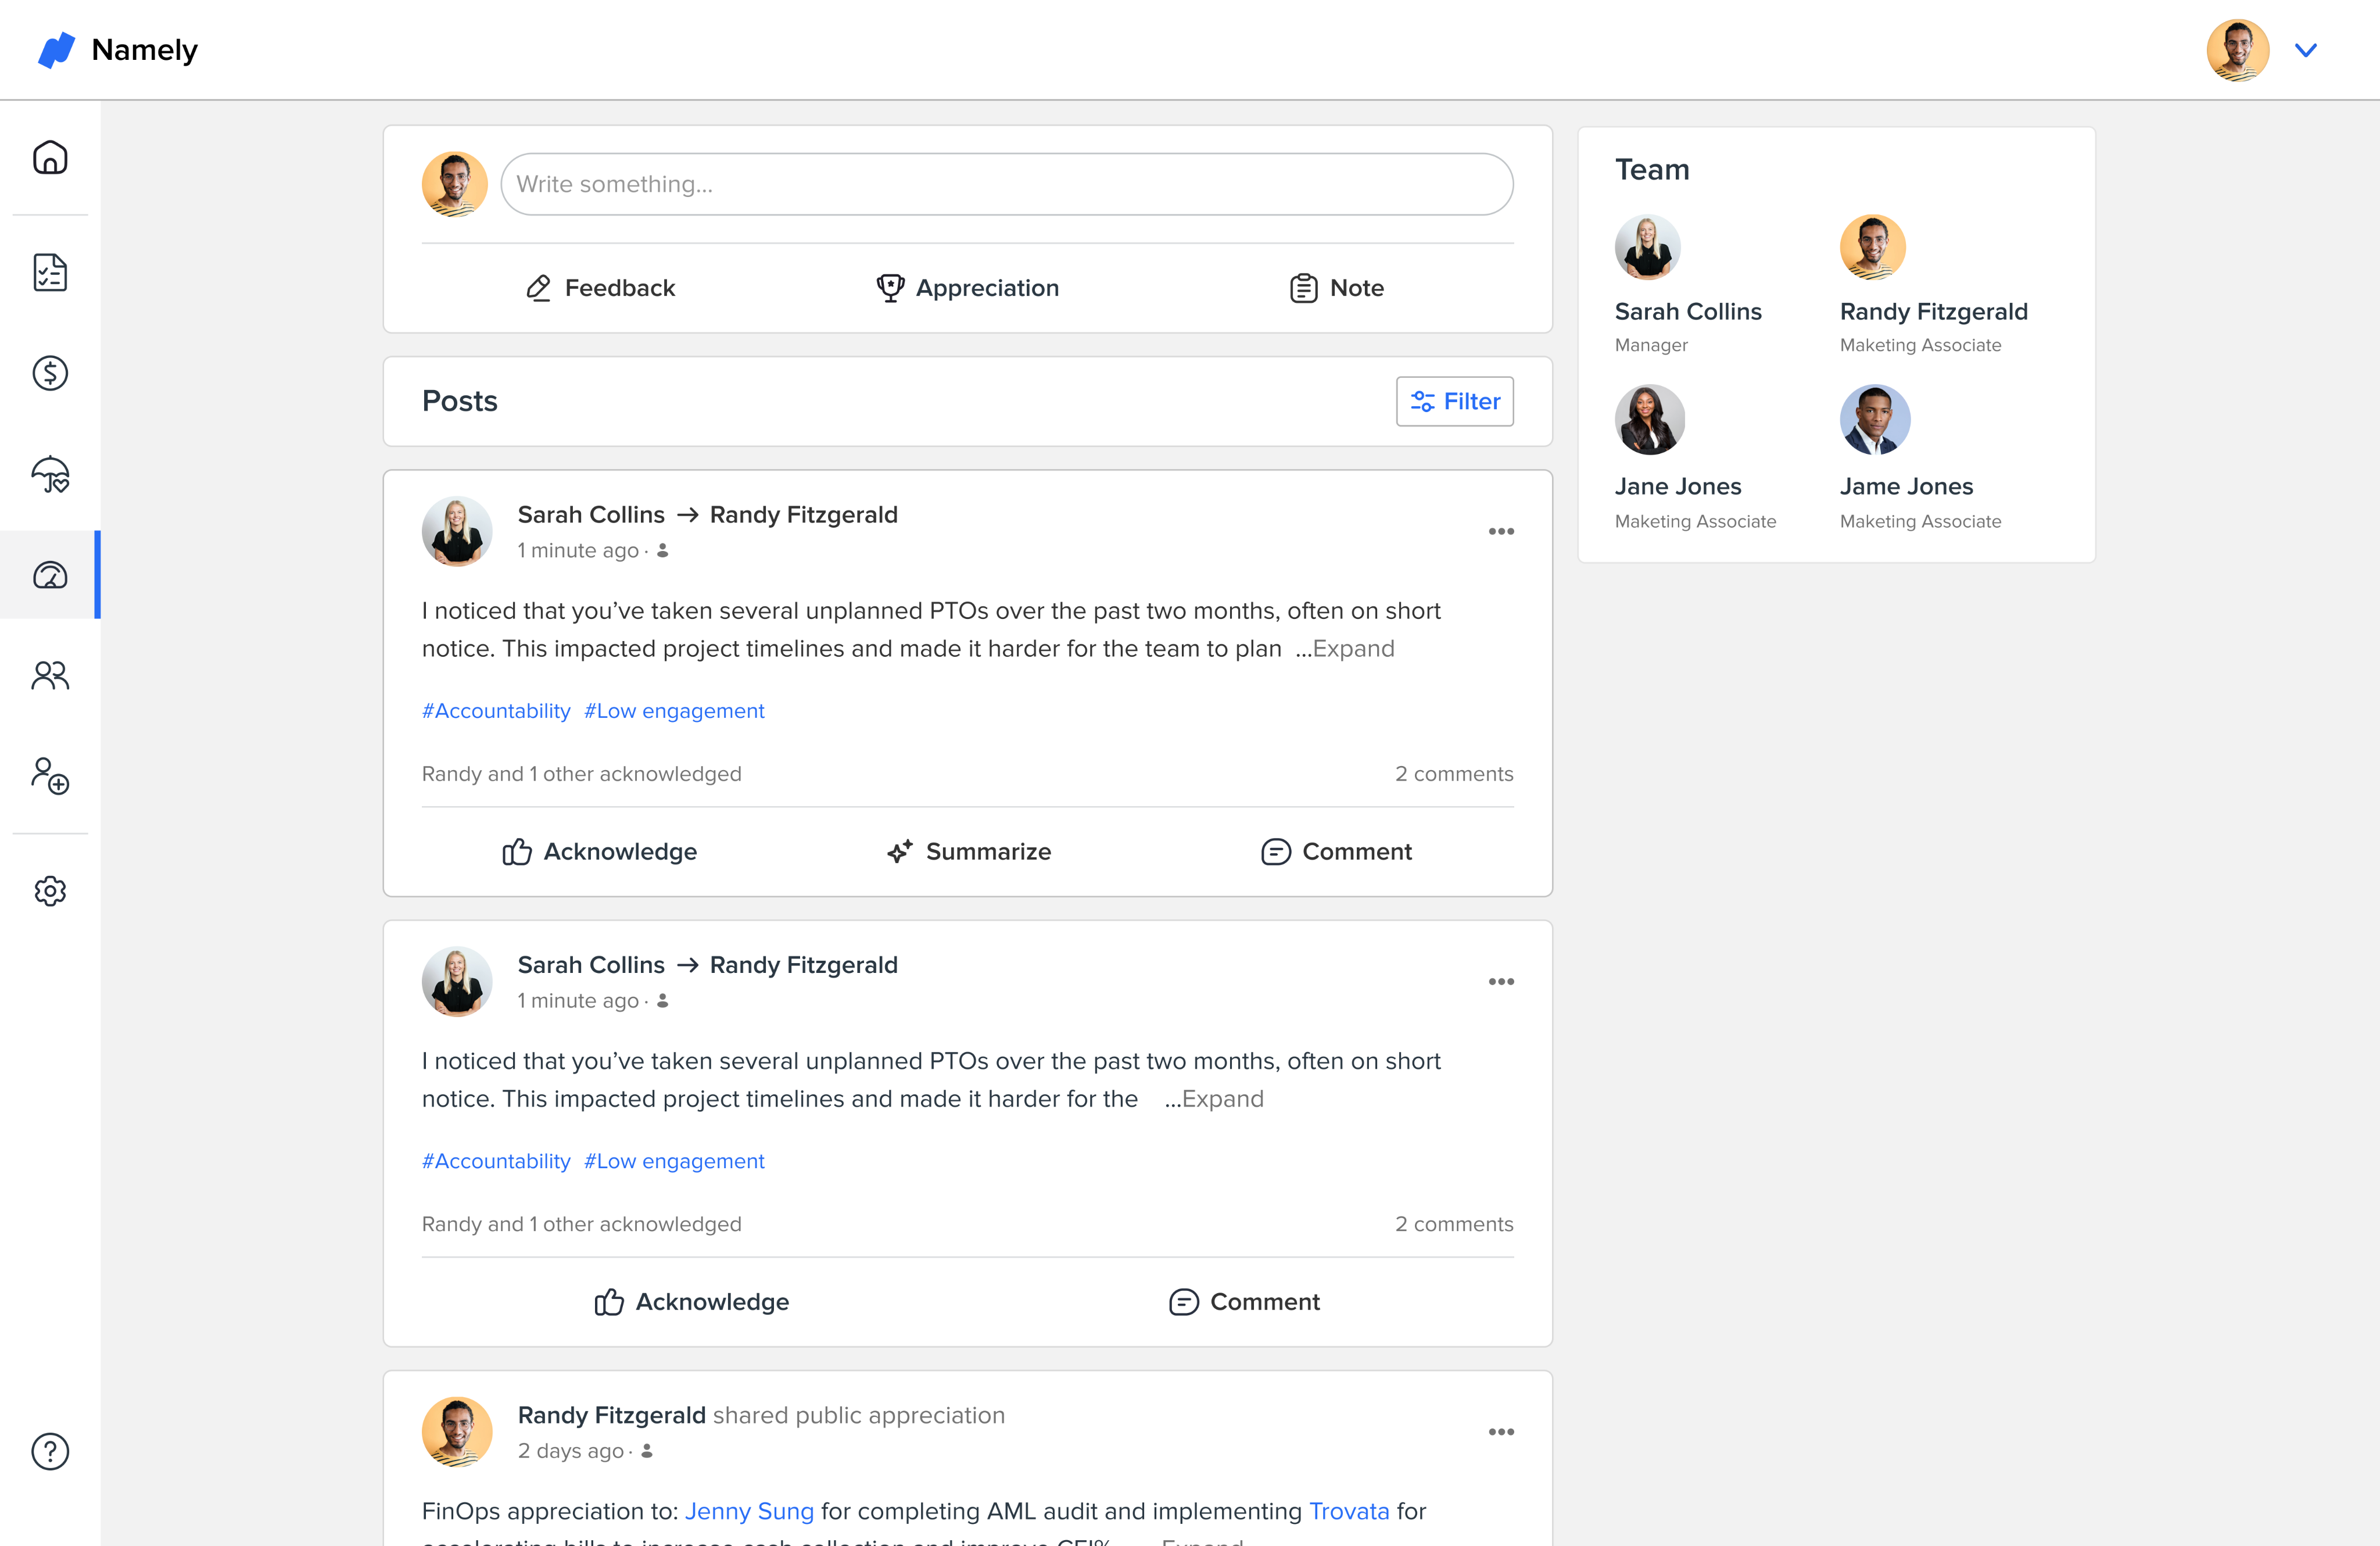Choose the Appreciation post type
Screen dimensions: 2380x1546
(x=967, y=288)
